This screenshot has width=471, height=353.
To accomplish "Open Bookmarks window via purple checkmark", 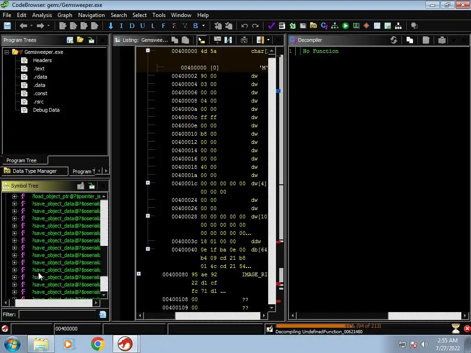I will point(271,26).
